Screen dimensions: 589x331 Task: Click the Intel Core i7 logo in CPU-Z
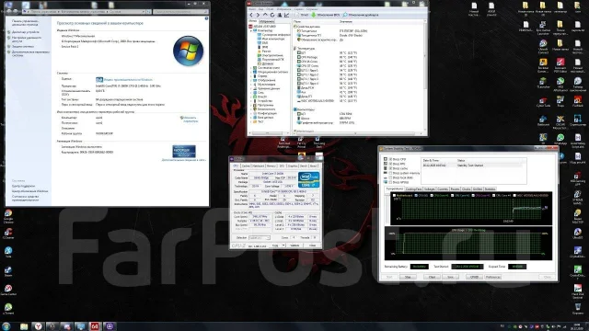click(309, 180)
